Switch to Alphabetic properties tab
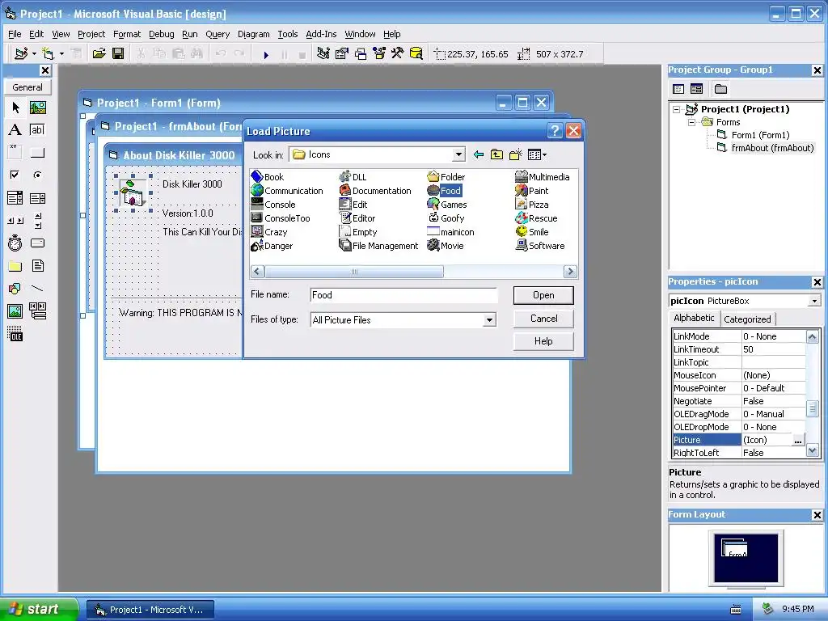Viewport: 828px width, 621px height. pyautogui.click(x=694, y=318)
